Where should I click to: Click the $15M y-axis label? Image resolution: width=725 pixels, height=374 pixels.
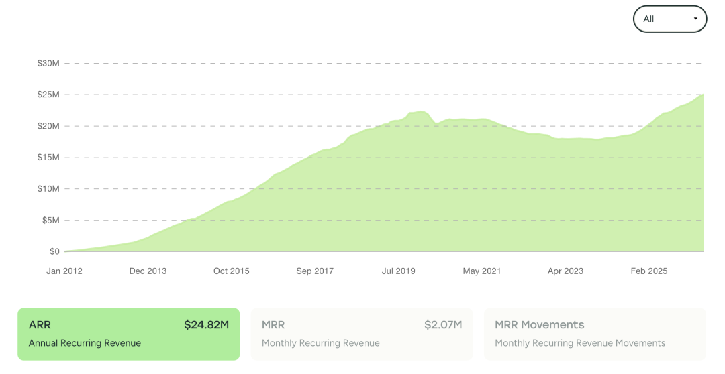click(x=48, y=158)
